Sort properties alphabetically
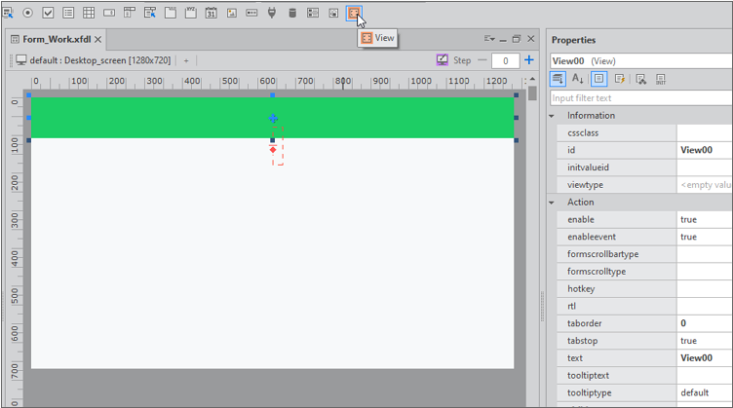The image size is (733, 408). [578, 79]
